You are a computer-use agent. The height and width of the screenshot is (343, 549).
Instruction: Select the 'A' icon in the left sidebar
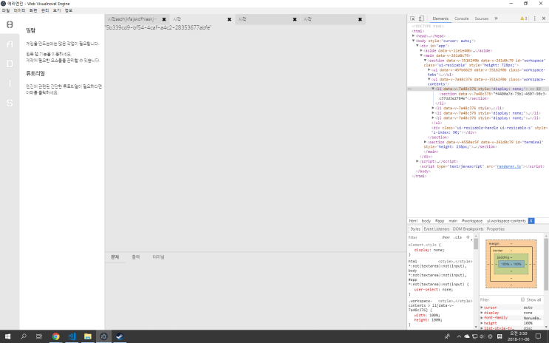[10, 44]
